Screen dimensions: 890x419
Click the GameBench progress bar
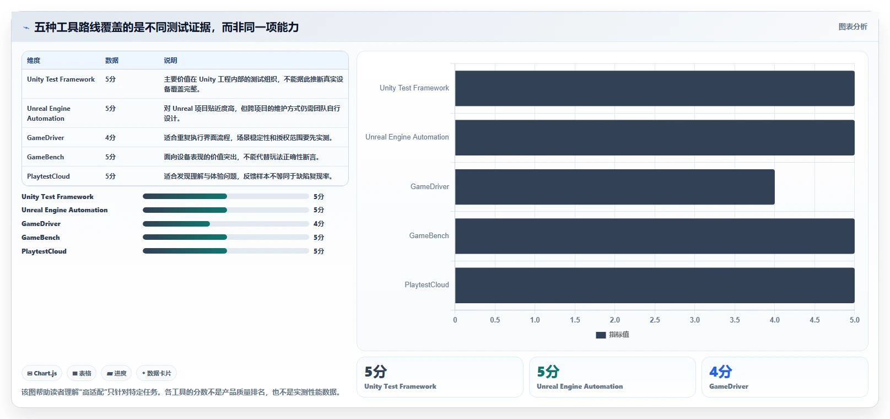click(x=226, y=237)
